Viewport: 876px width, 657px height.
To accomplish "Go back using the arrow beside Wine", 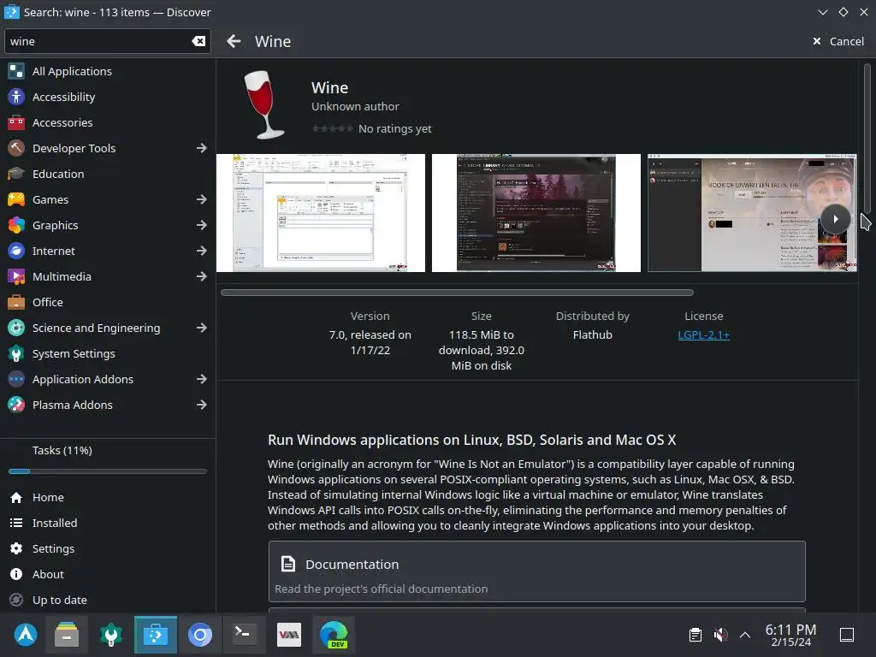I will (x=234, y=41).
